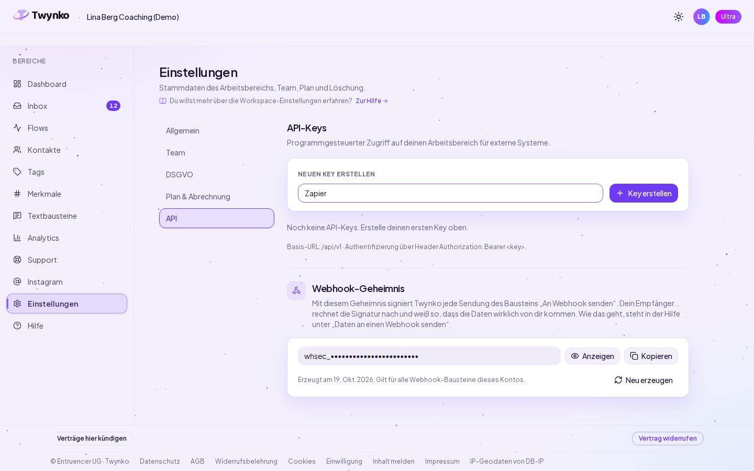754x471 pixels.
Task: Switch to the Team settings tab
Action: pyautogui.click(x=217, y=152)
